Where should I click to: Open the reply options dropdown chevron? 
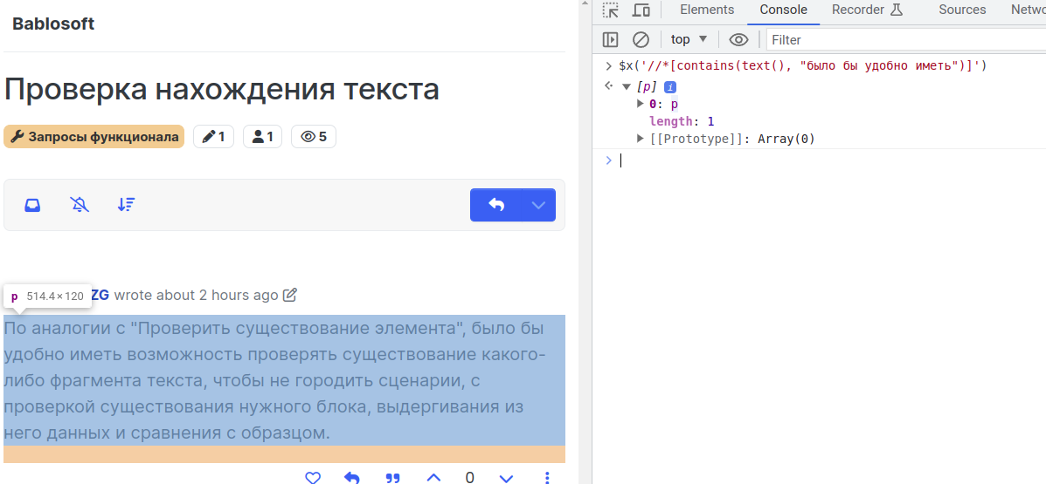coord(538,205)
